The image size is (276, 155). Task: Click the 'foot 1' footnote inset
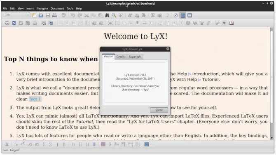coord(35,99)
